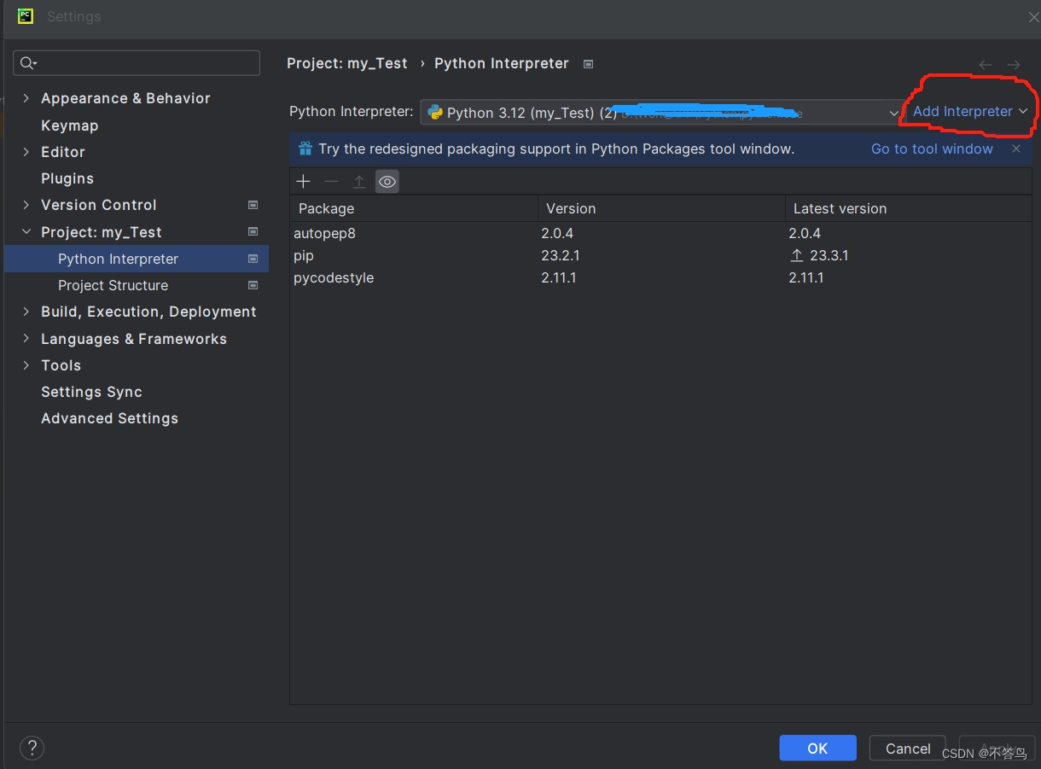Click the install package plus icon
This screenshot has width=1041, height=769.
coord(303,182)
